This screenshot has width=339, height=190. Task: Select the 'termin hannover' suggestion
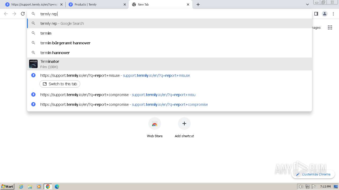169,53
